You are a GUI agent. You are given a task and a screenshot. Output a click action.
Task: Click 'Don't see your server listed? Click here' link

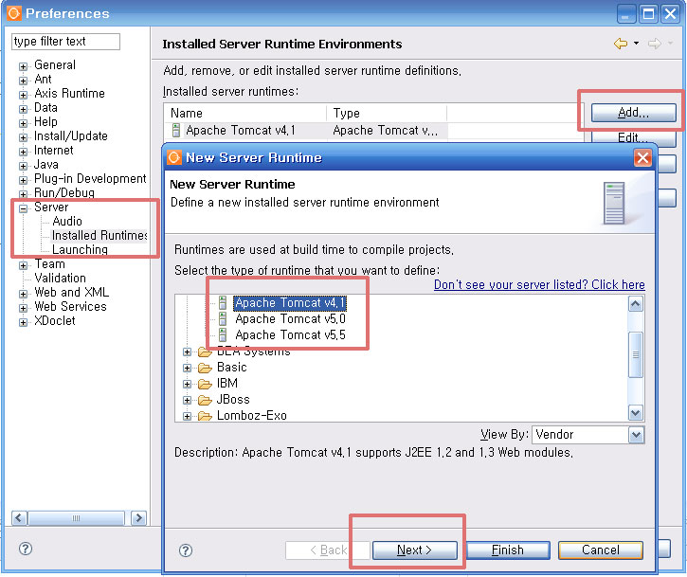point(539,284)
